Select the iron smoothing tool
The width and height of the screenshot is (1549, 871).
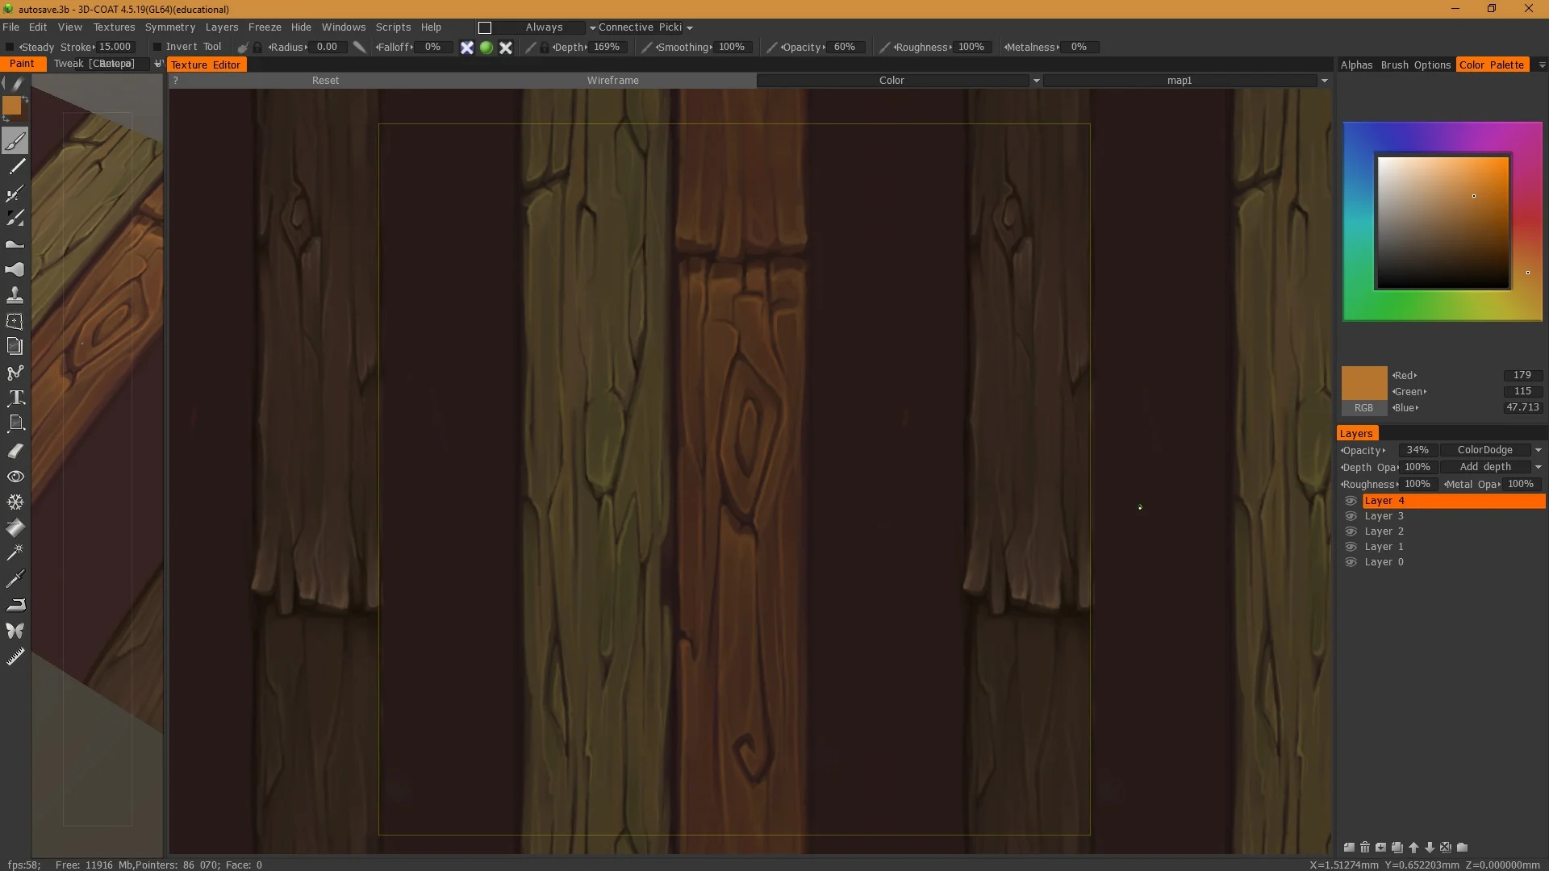pyautogui.click(x=15, y=605)
